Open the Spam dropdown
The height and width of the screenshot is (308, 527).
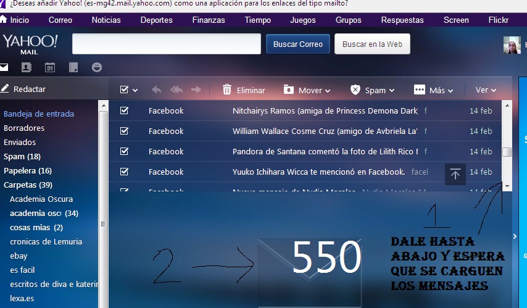point(372,90)
